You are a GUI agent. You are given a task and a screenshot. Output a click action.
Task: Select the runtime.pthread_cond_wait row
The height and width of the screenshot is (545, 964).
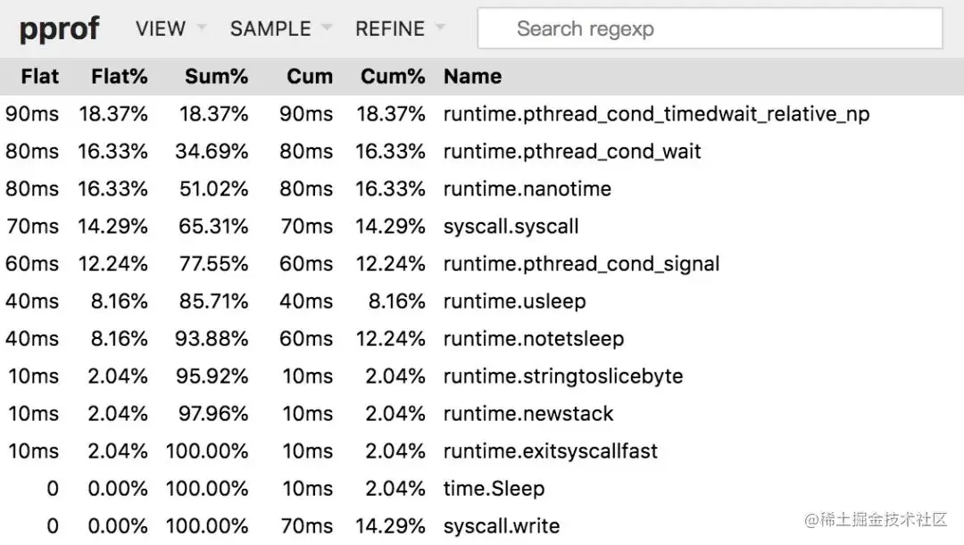pyautogui.click(x=572, y=152)
